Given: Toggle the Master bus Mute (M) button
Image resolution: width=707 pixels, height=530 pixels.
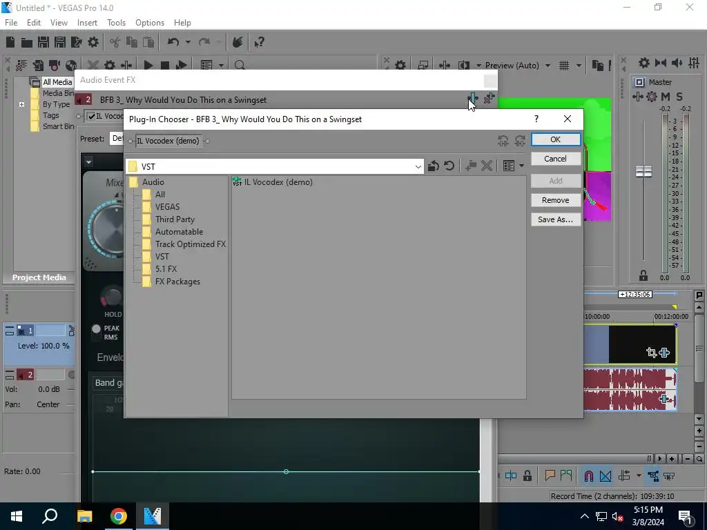Looking at the screenshot, I should (666, 97).
